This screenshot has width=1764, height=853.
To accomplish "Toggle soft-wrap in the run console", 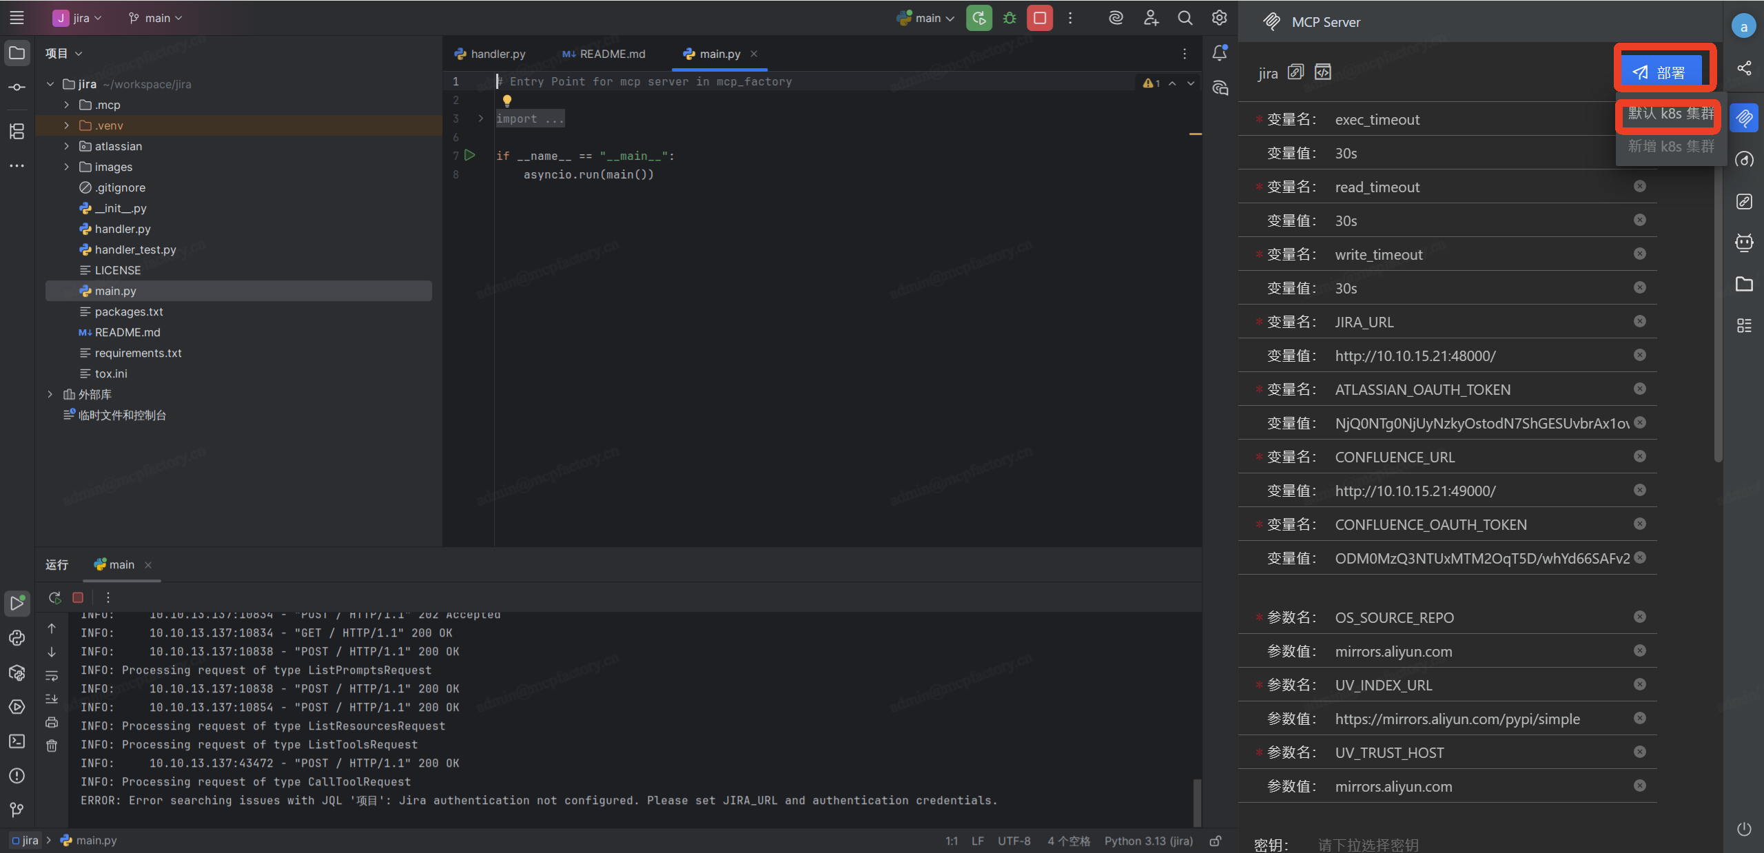I will (52, 675).
